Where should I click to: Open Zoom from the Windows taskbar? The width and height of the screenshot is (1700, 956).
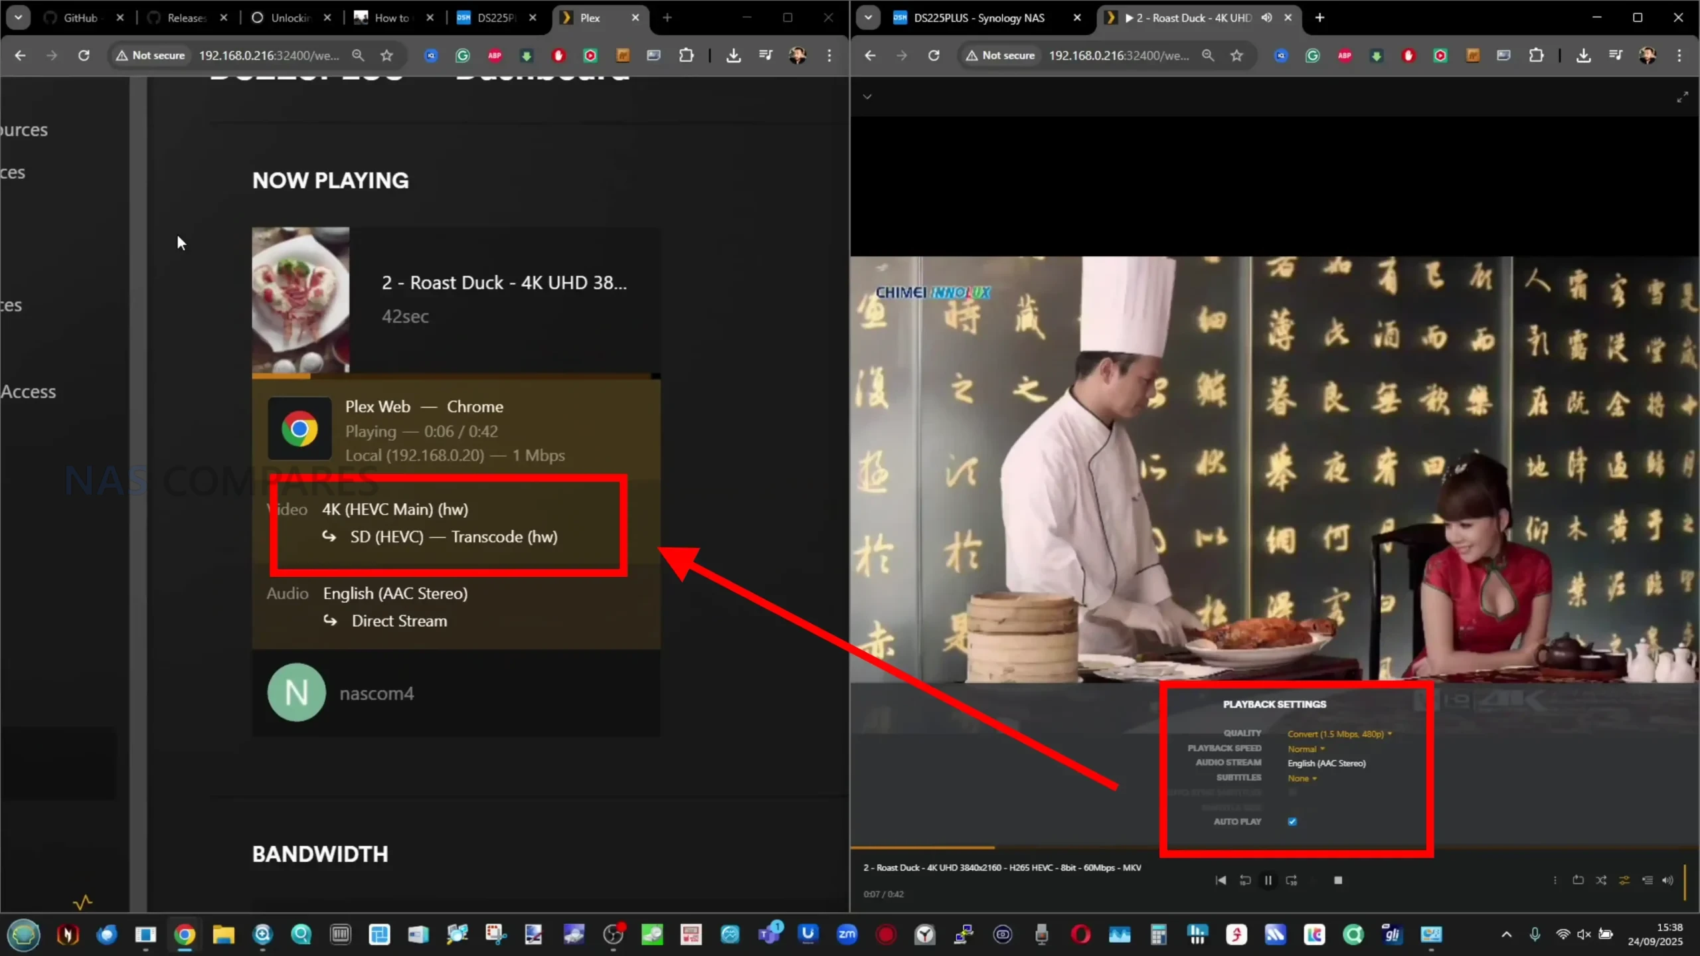click(847, 935)
